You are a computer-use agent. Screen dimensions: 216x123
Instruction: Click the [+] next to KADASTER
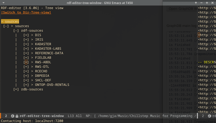pos(26,44)
